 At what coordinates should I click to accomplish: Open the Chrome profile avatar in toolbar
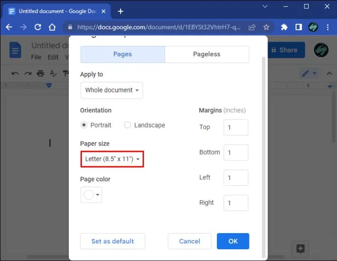[313, 27]
